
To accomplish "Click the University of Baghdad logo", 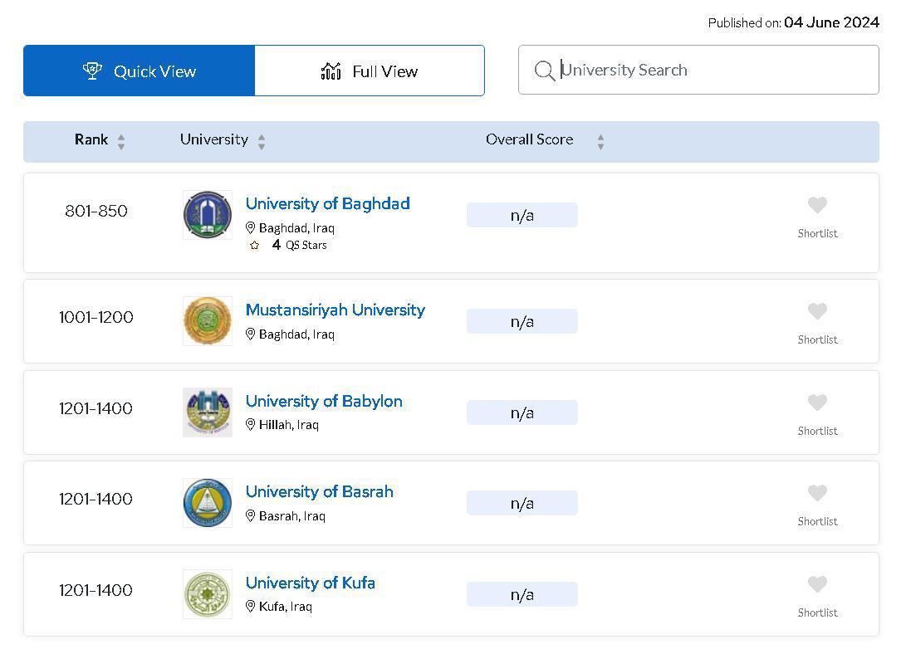I will coord(208,215).
